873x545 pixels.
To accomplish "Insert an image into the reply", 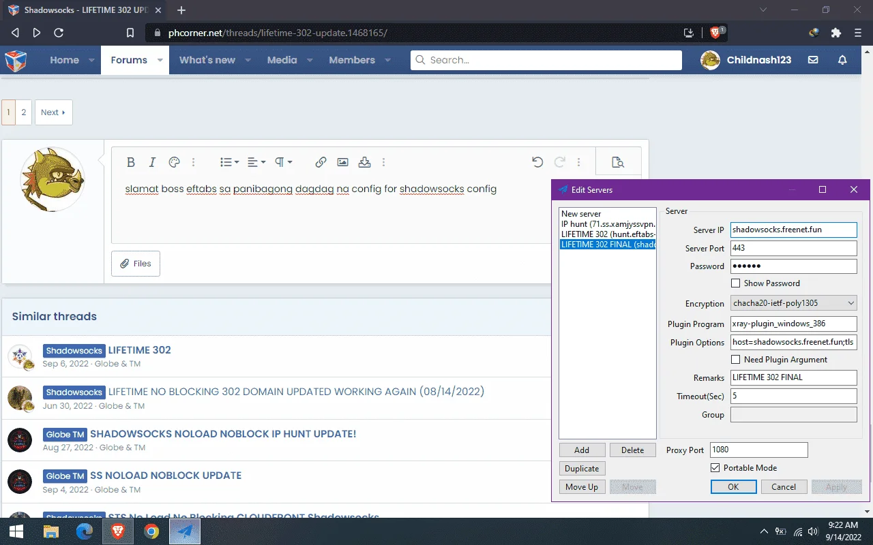I will click(x=342, y=162).
